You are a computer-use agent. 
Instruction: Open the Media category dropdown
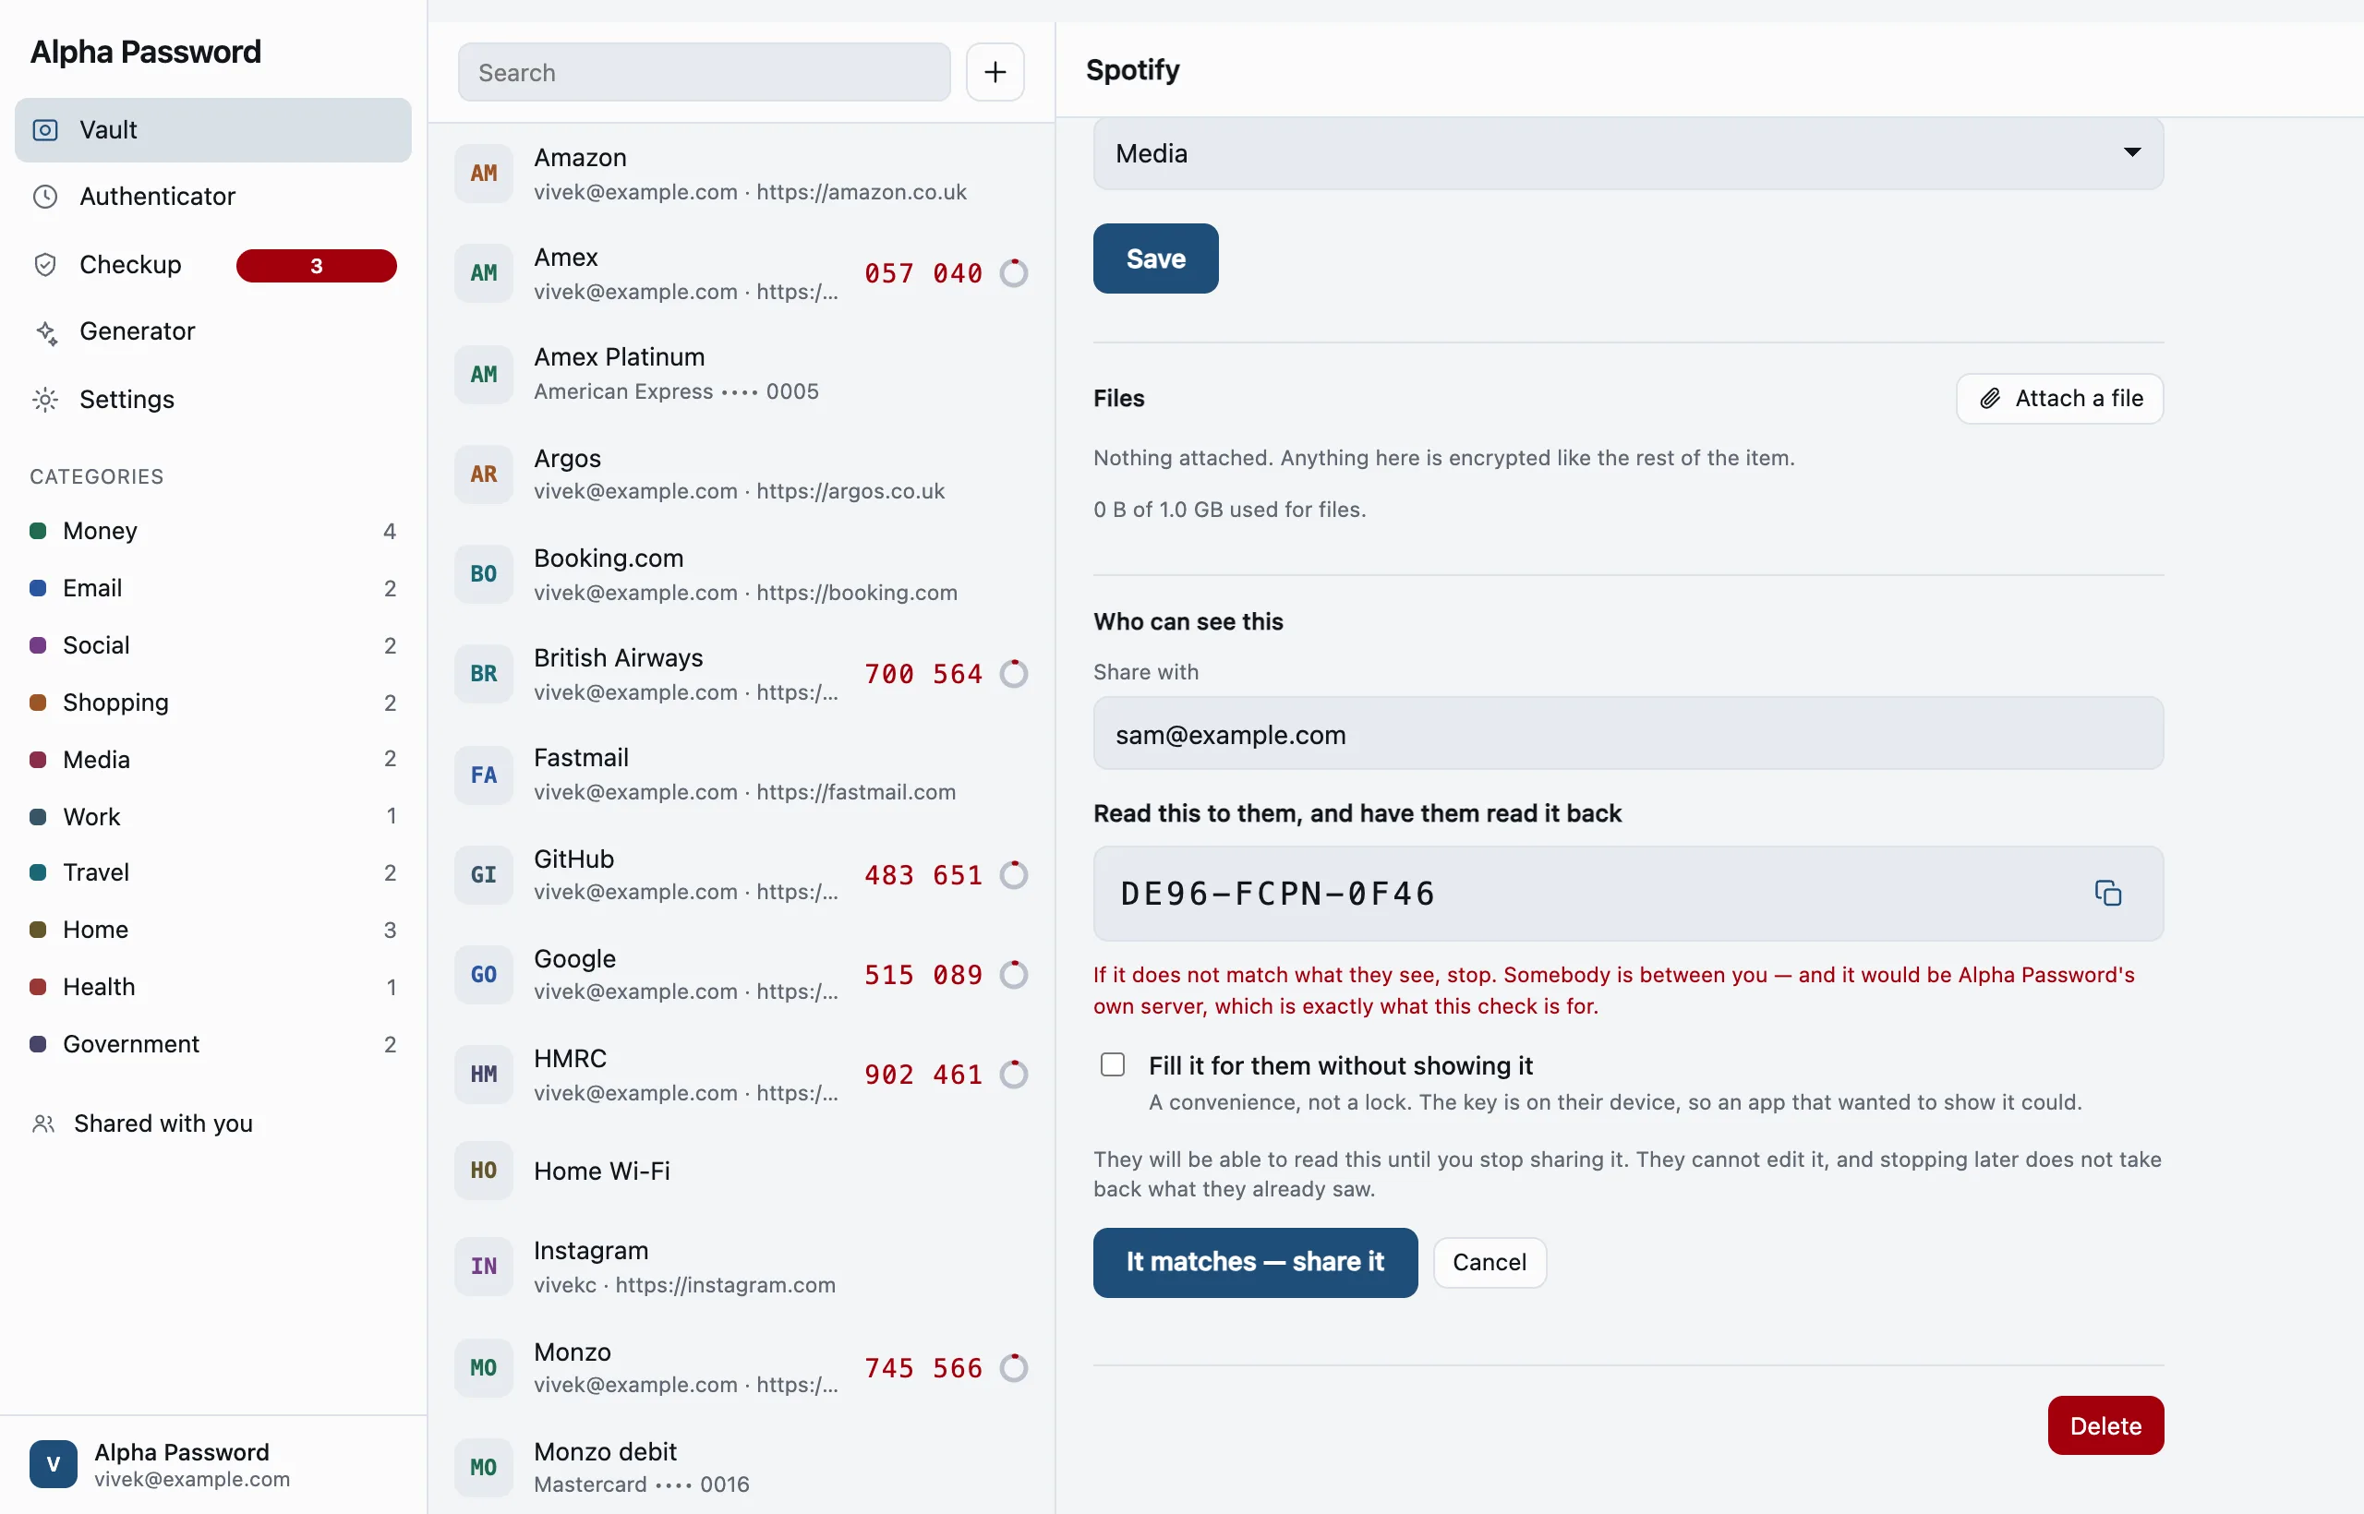point(1628,153)
